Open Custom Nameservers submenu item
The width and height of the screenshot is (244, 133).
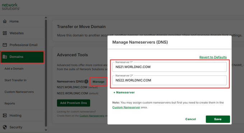19,92
